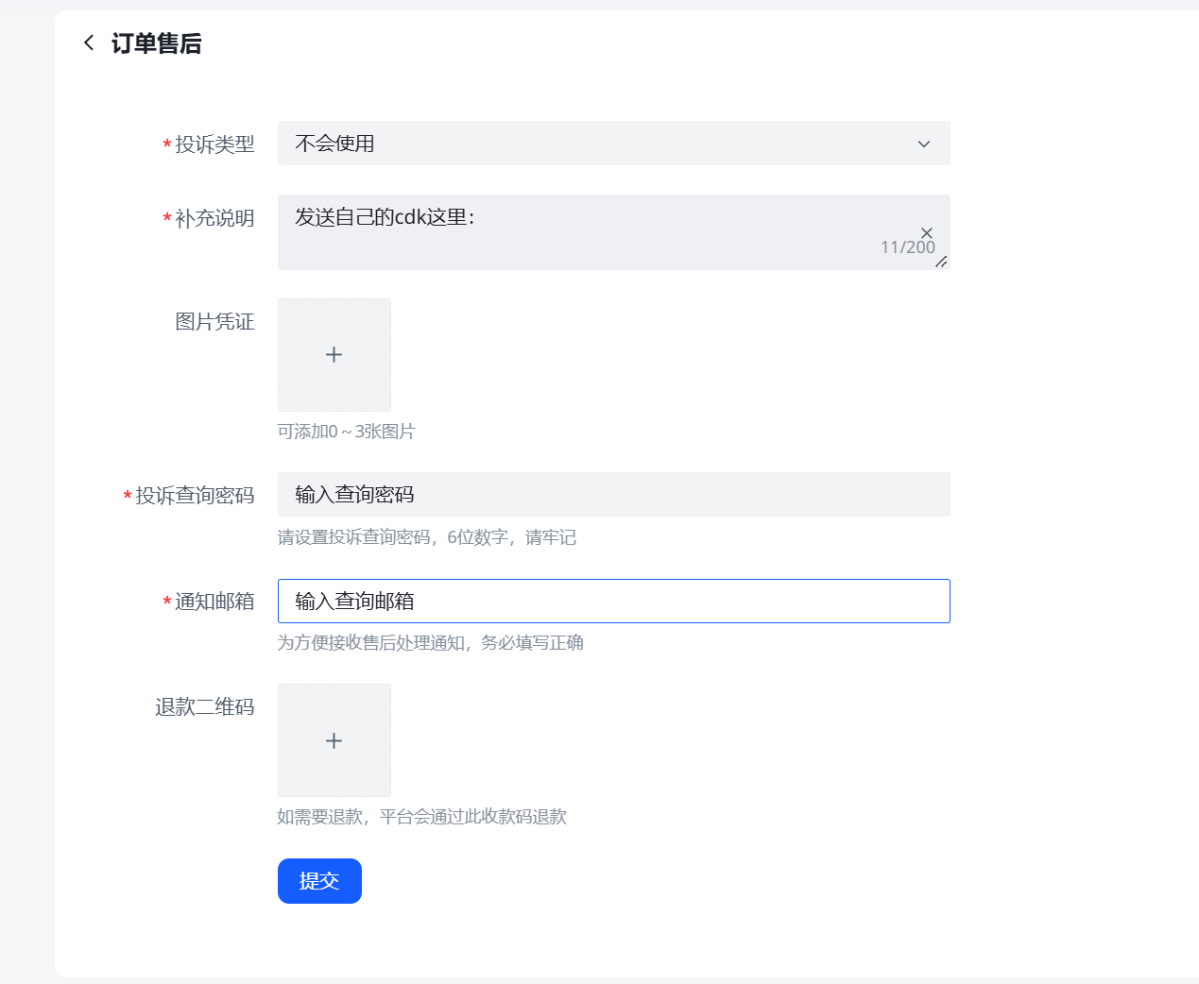The height and width of the screenshot is (984, 1199).
Task: Click the 图片凭证 label
Action: point(214,322)
